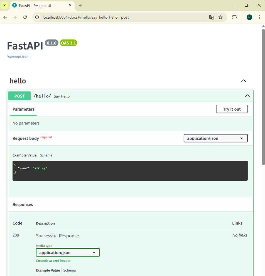Viewport: 265px width, 276px height.
Task: Select response Example Value tab
Action: coord(48,270)
